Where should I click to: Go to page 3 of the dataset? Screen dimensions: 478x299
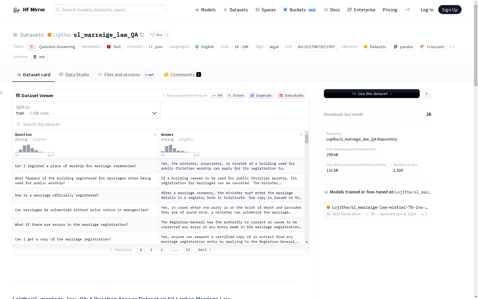[x=162, y=250]
